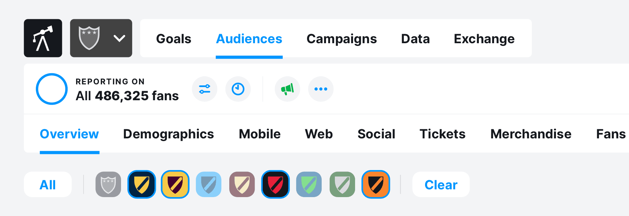Clear the selected team filters

point(441,185)
